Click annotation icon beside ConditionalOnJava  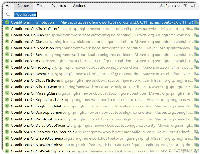(x=7, y=54)
